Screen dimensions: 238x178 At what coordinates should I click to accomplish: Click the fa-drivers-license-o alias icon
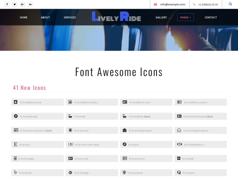(16, 130)
